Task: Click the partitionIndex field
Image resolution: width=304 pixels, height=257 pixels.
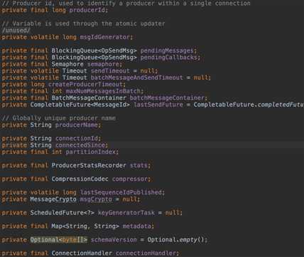Action: click(x=91, y=152)
